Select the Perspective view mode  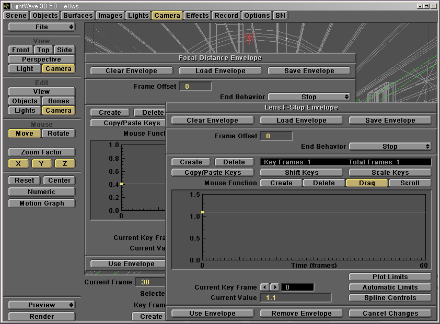[x=41, y=59]
